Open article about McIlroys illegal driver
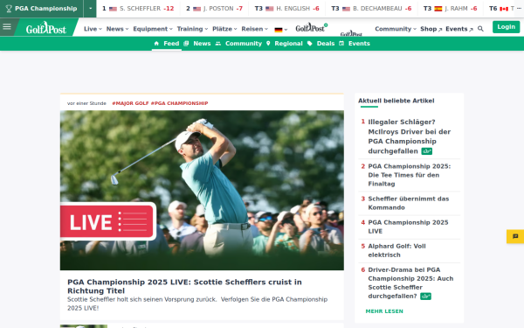Image resolution: width=524 pixels, height=328 pixels. [x=409, y=136]
